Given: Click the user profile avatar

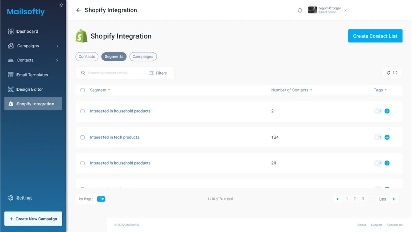Looking at the screenshot, I should pos(313,10).
